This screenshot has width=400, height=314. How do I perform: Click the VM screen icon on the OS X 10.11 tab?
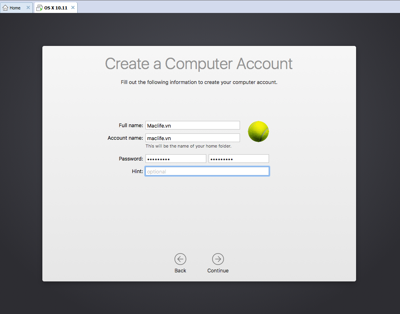tap(39, 7)
